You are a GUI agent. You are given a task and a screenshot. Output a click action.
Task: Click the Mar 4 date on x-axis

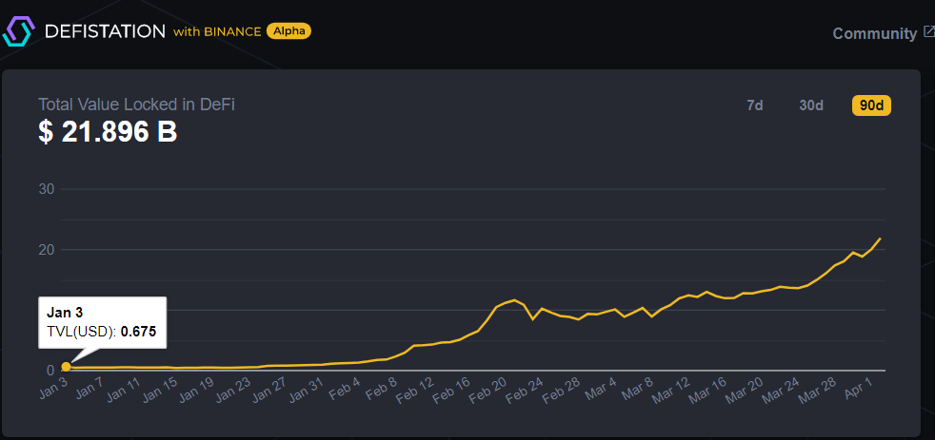[x=600, y=391]
